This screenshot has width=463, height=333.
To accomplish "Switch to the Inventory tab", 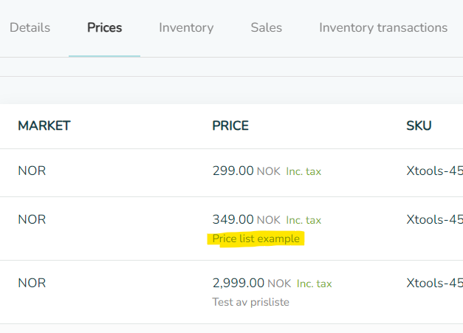I will coord(186,28).
